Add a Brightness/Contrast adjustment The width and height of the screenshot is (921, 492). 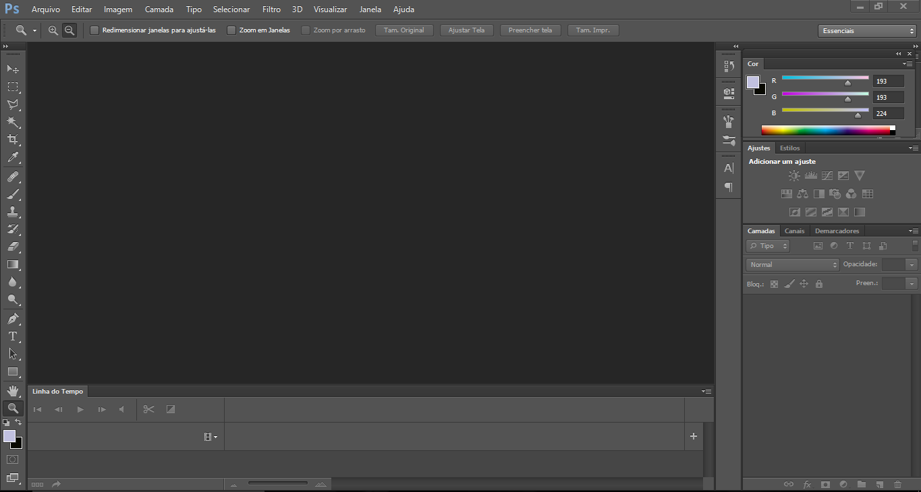click(794, 175)
